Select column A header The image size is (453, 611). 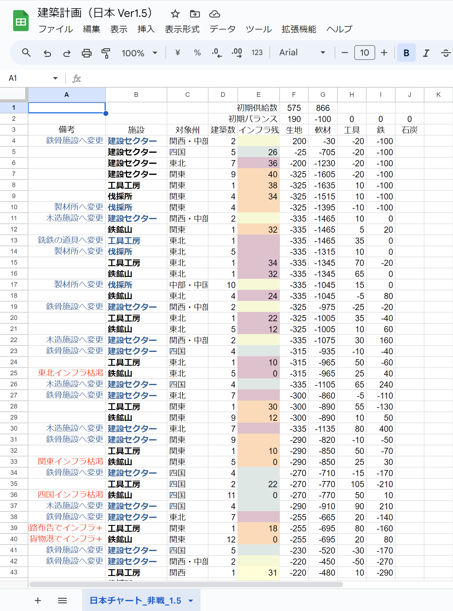[67, 95]
